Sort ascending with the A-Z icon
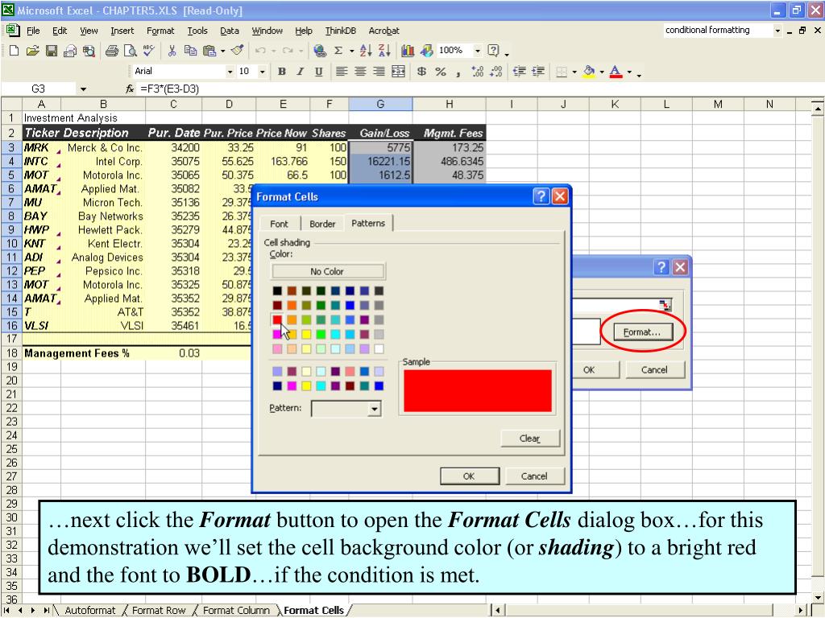825x618 pixels. [x=366, y=51]
